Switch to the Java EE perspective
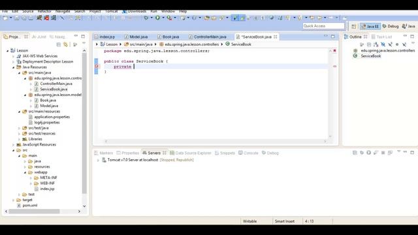 point(370,26)
